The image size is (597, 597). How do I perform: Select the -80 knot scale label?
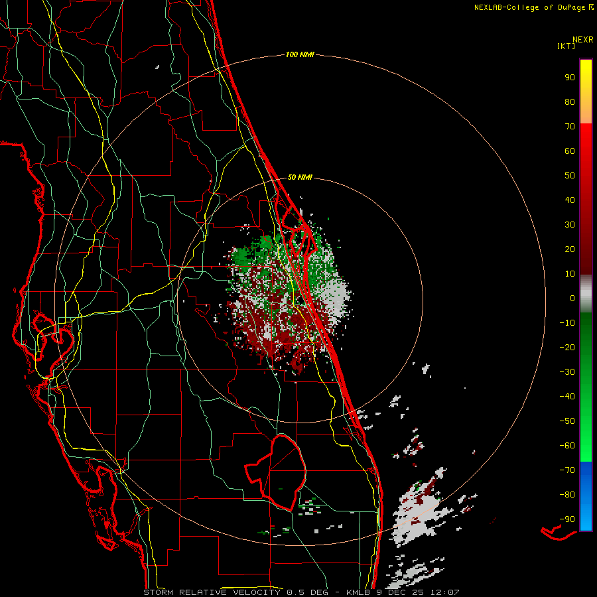click(x=567, y=495)
